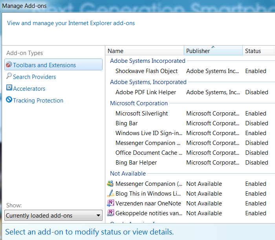Select Search Providers add-on type
The height and width of the screenshot is (240, 275).
coord(35,77)
